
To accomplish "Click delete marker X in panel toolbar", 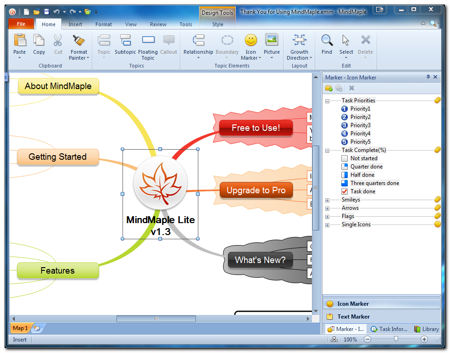I will 351,88.
